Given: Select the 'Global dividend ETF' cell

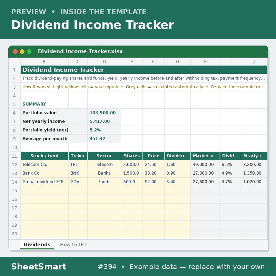Looking at the screenshot, I should [x=45, y=182].
